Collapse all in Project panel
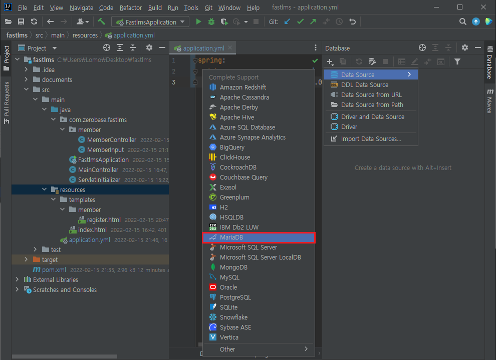The height and width of the screenshot is (360, 496). click(x=133, y=48)
